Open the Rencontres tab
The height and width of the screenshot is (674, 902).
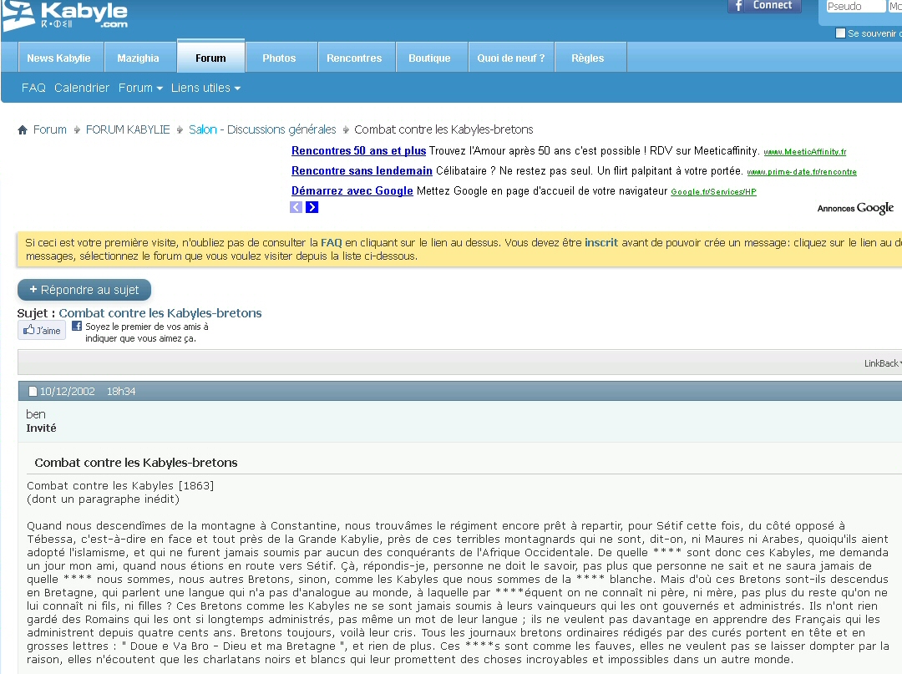[354, 58]
